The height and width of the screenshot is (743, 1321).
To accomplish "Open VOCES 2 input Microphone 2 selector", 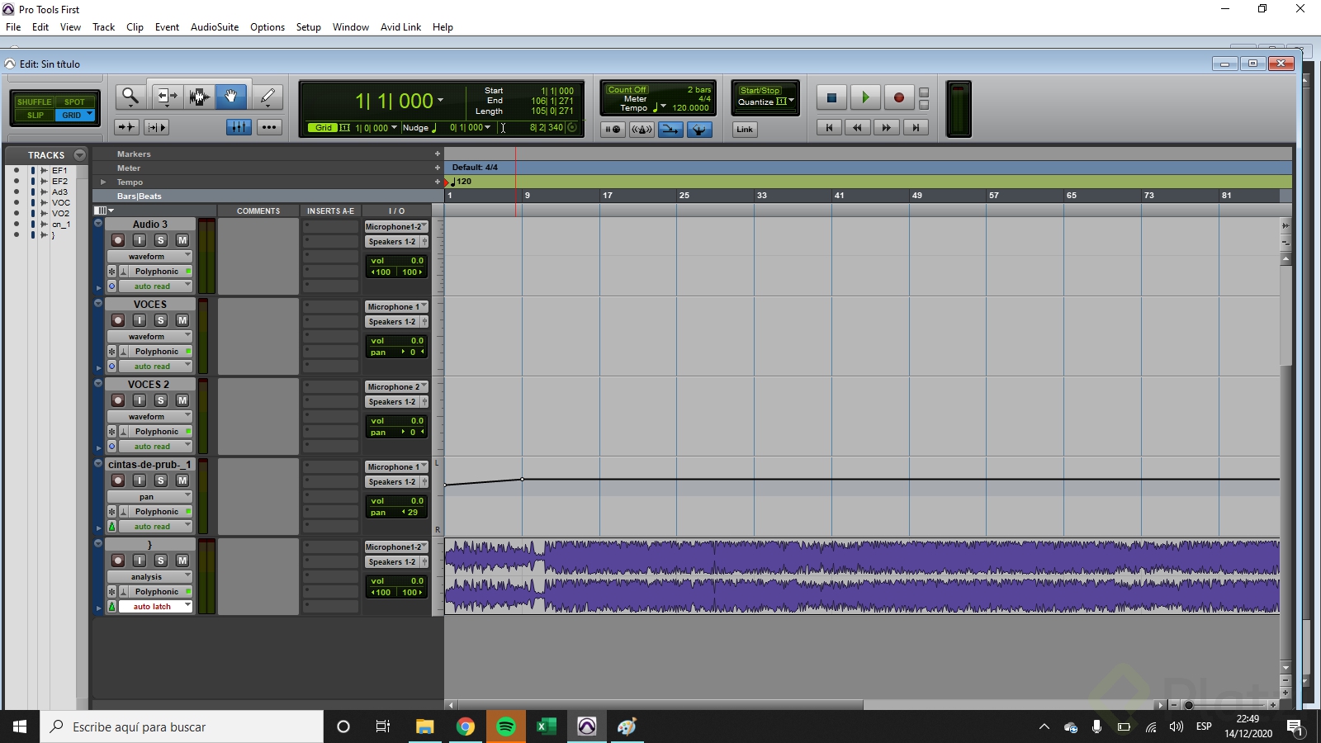I will point(396,387).
